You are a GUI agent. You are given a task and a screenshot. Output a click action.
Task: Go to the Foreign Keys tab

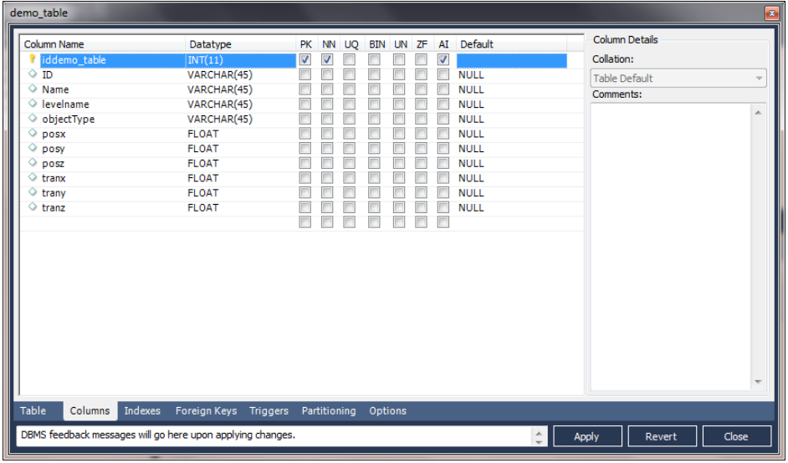point(206,411)
